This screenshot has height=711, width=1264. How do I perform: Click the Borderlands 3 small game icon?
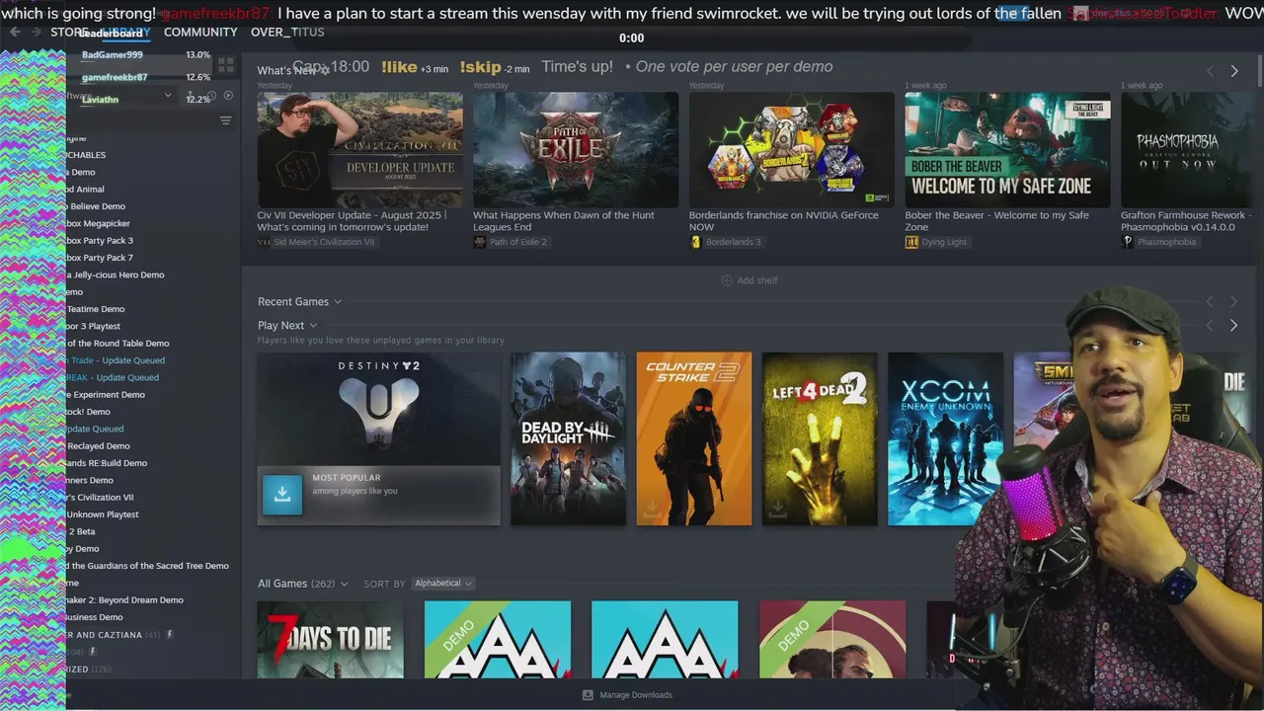point(695,242)
